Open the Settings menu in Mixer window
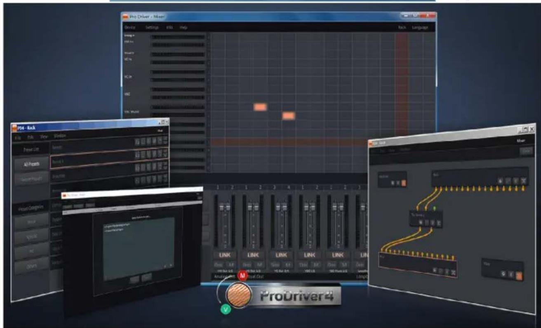This screenshot has width=541, height=328. pyautogui.click(x=152, y=28)
